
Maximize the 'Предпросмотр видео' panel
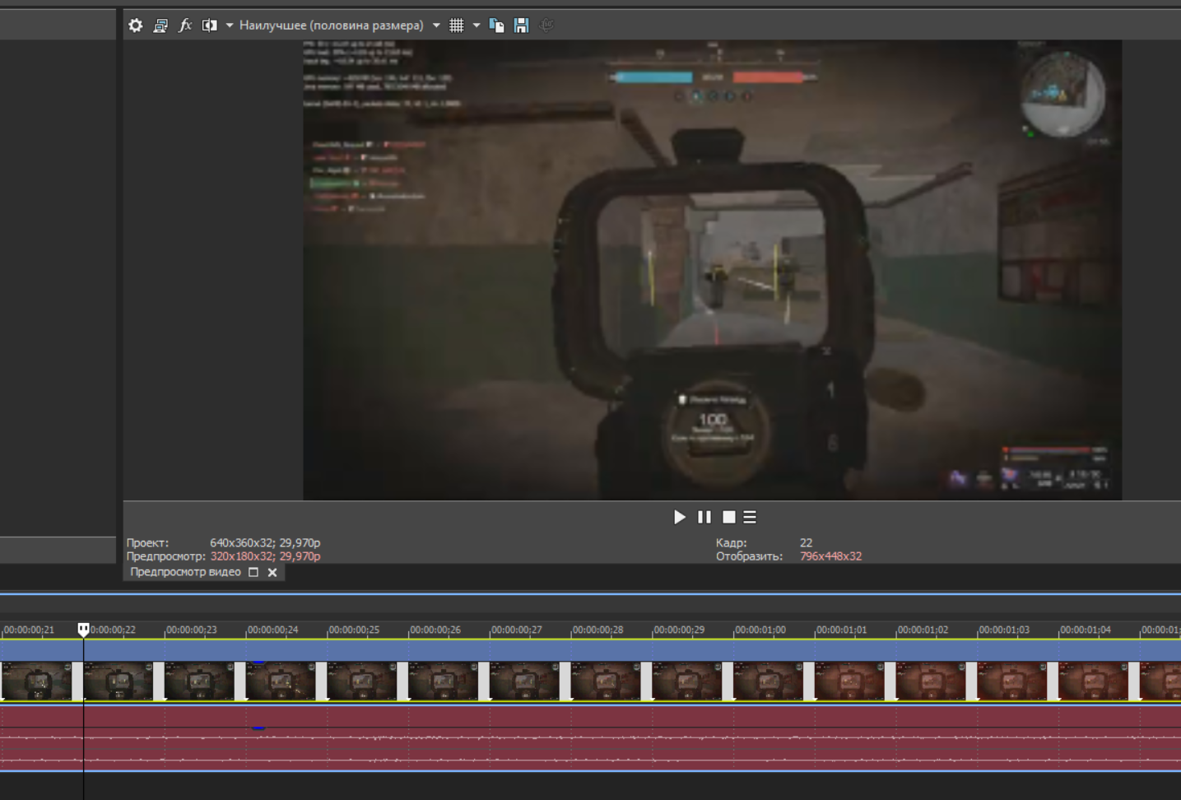click(253, 572)
